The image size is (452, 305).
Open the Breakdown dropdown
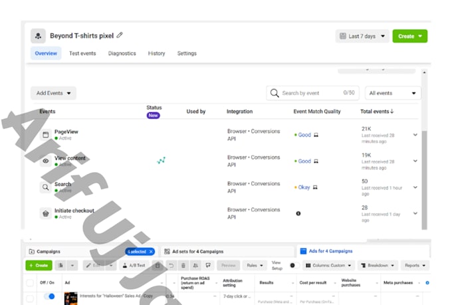click(378, 265)
